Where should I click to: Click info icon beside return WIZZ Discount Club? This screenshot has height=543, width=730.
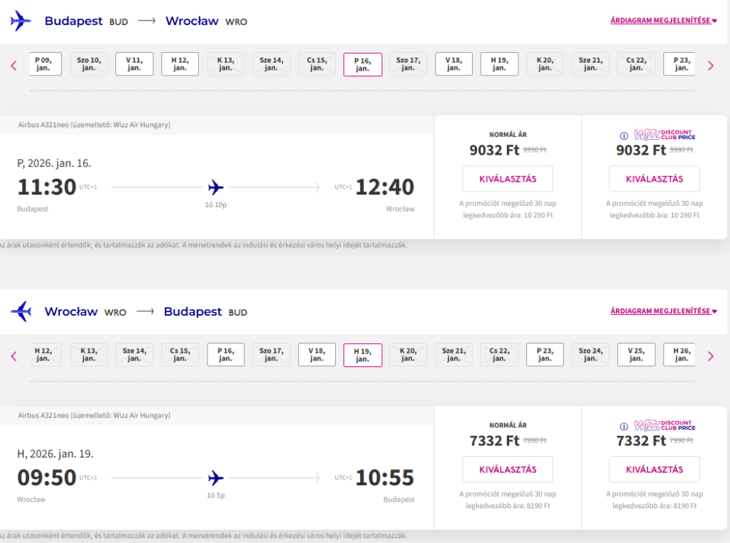coord(624,426)
